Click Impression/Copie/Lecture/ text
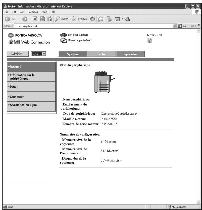The height and width of the screenshot is (210, 202). click(x=119, y=114)
